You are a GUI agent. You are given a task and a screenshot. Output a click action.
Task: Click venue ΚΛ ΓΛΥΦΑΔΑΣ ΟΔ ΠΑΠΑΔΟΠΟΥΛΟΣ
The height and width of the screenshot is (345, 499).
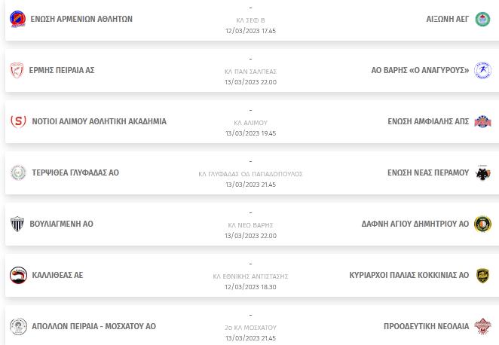tap(250, 174)
